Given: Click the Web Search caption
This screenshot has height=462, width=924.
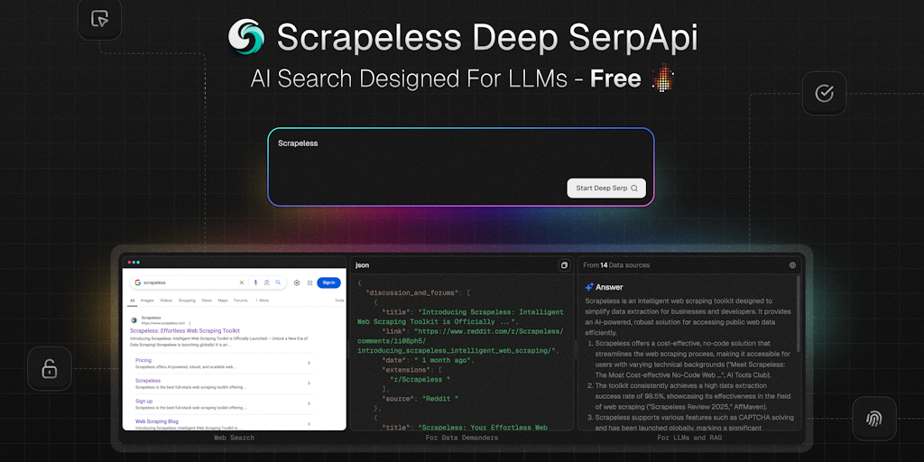Looking at the screenshot, I should coord(234,438).
